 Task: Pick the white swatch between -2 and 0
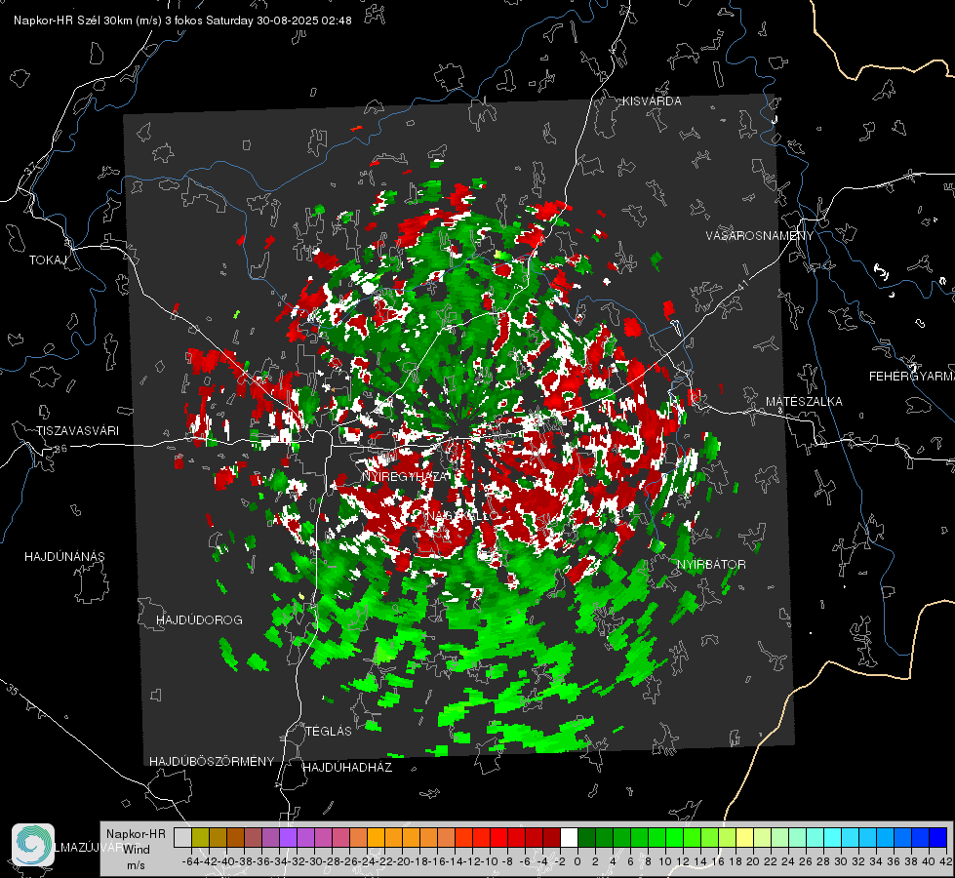point(569,837)
